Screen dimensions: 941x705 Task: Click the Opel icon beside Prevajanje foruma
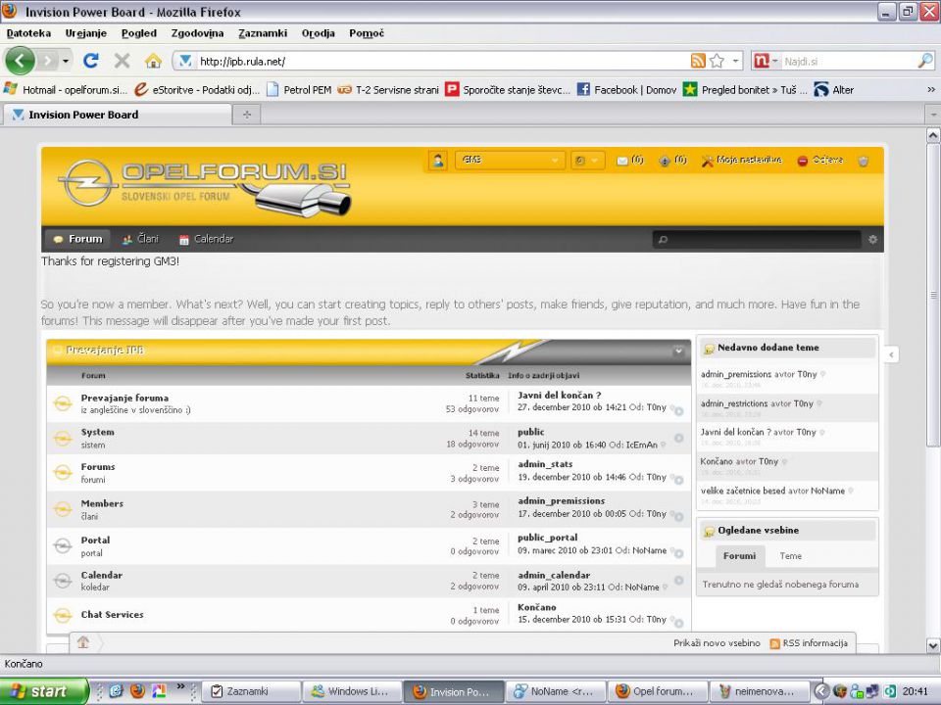click(x=63, y=403)
